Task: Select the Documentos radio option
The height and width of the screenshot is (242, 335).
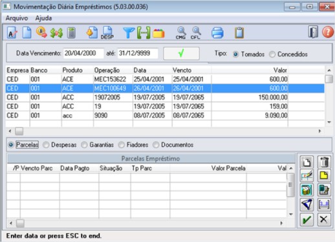Action: coord(156,145)
